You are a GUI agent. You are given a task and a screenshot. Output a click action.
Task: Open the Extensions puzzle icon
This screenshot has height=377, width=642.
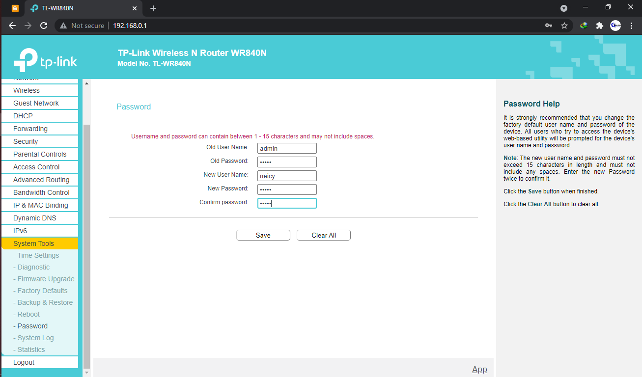click(599, 26)
